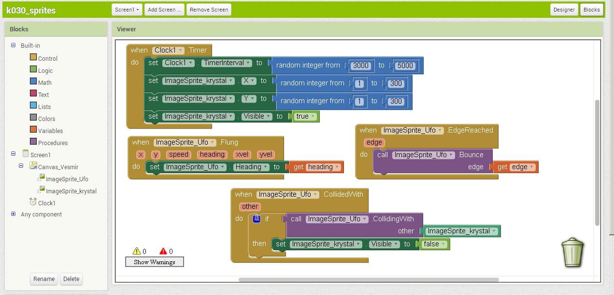Open the true value dropdown
The image size is (614, 295).
(306, 116)
